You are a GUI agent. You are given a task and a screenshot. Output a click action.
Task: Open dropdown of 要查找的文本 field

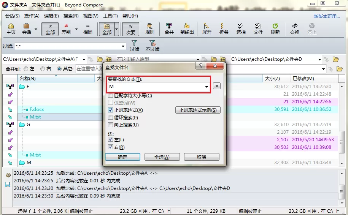point(207,87)
